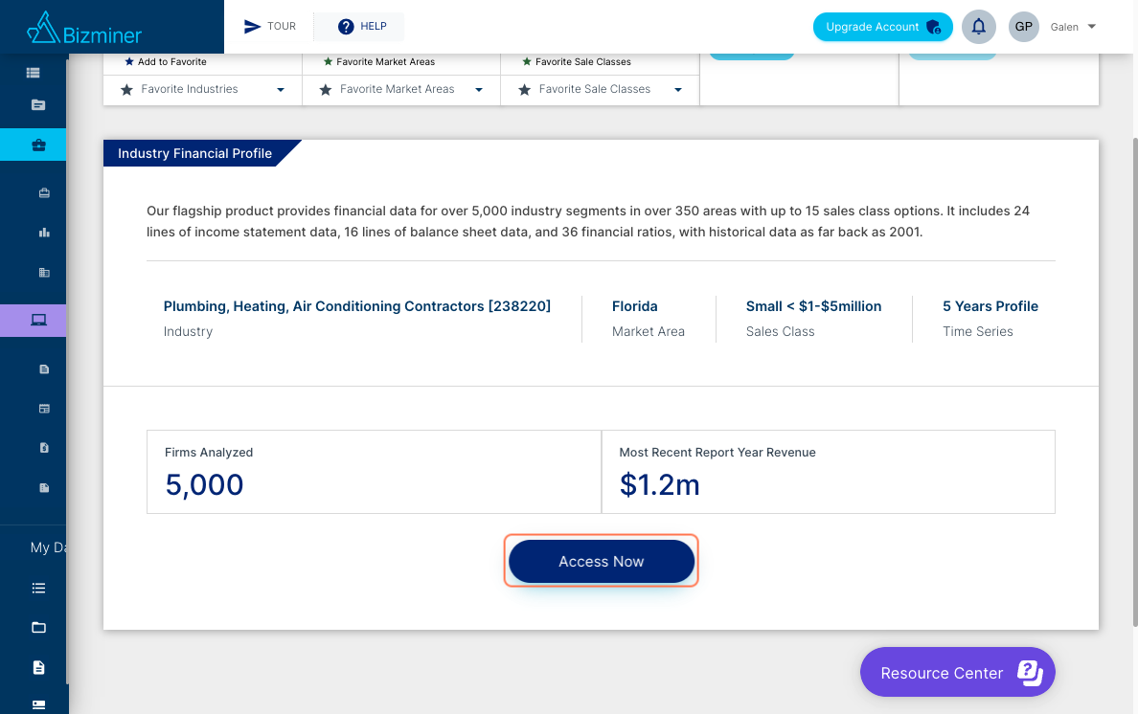Click the 5 Years Profile value
This screenshot has width=1138, height=714.
pos(990,306)
